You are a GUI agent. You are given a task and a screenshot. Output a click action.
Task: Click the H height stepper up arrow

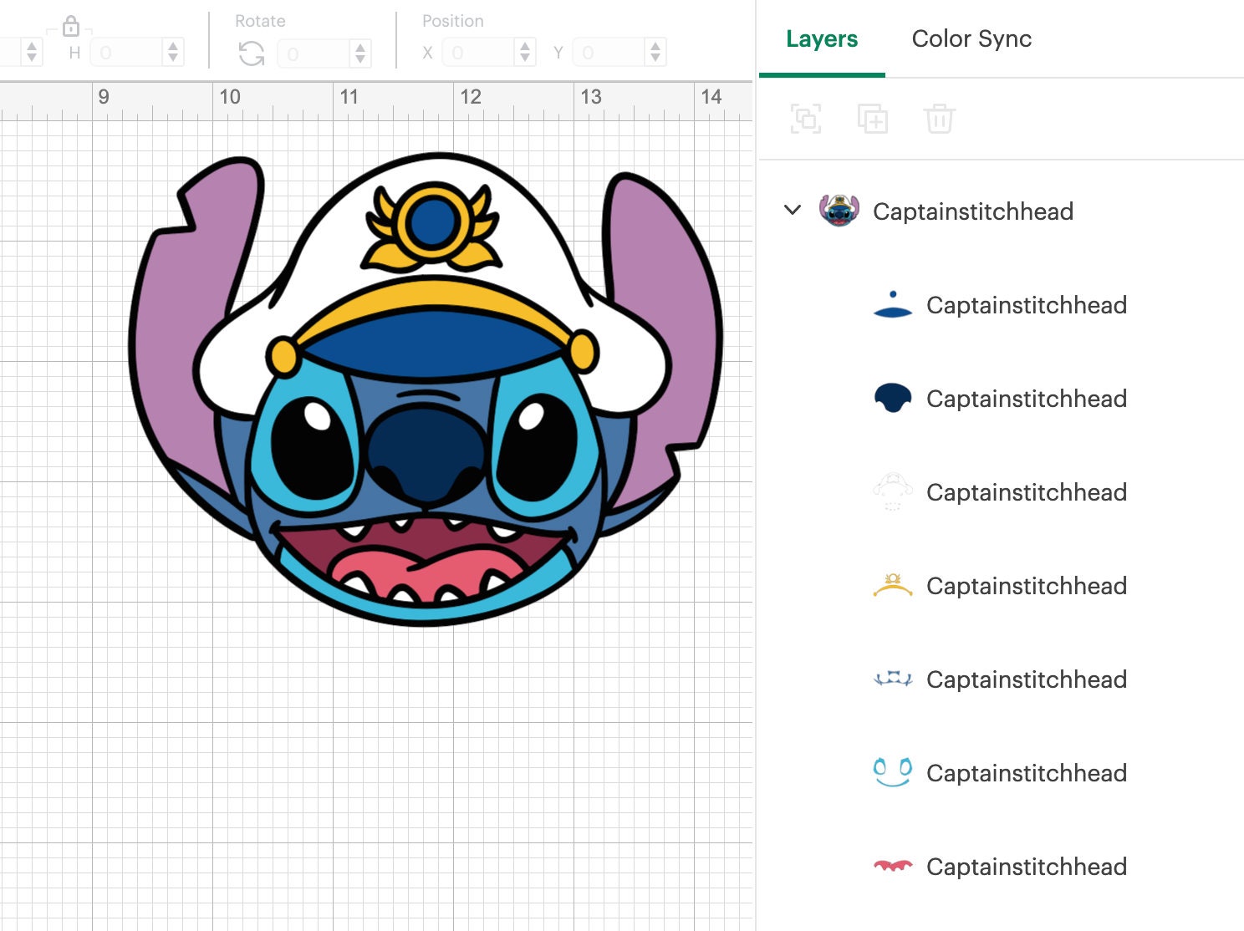(x=173, y=46)
